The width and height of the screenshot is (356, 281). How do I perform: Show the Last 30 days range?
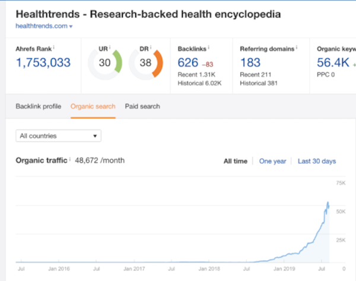tap(317, 161)
